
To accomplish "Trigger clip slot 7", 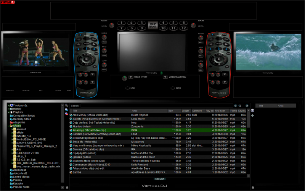I will [121, 28].
